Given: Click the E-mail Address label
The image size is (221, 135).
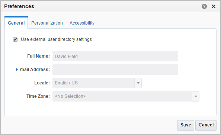Looking at the screenshot, I should 33,70.
